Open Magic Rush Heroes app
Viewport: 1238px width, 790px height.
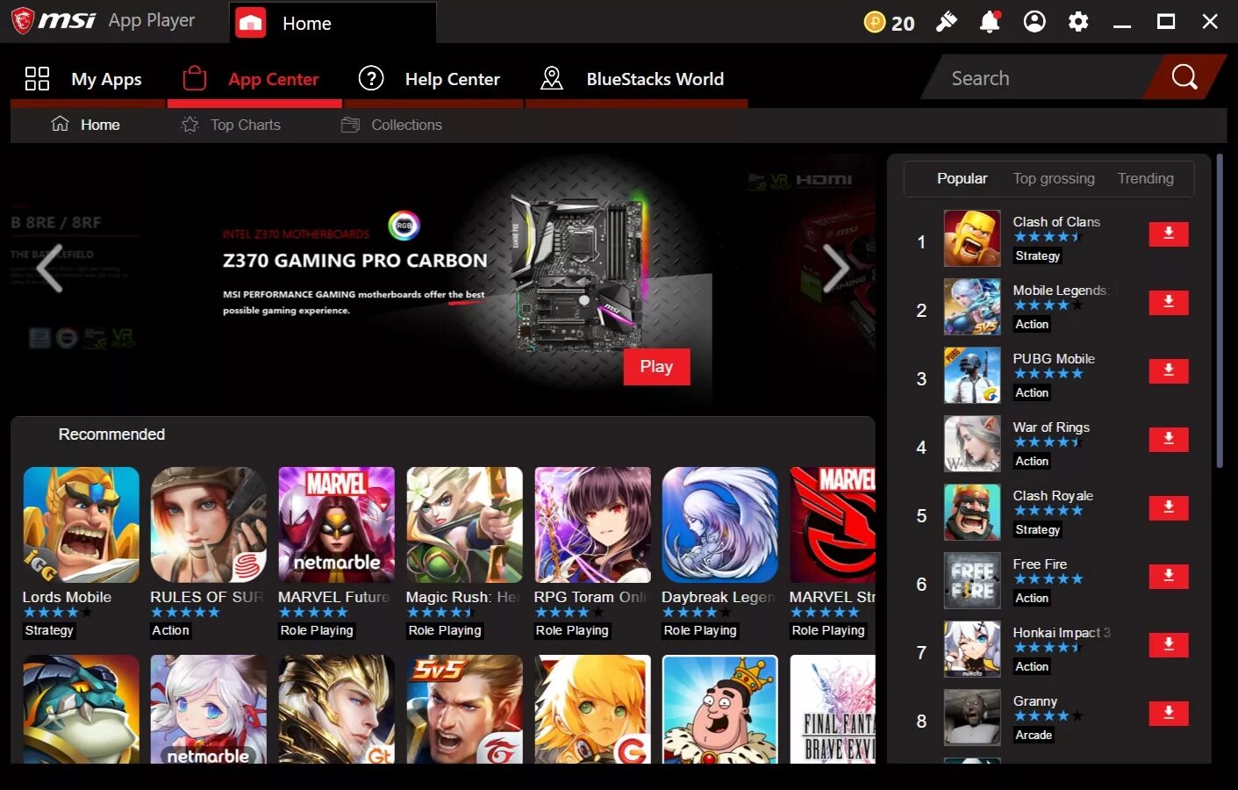click(464, 525)
